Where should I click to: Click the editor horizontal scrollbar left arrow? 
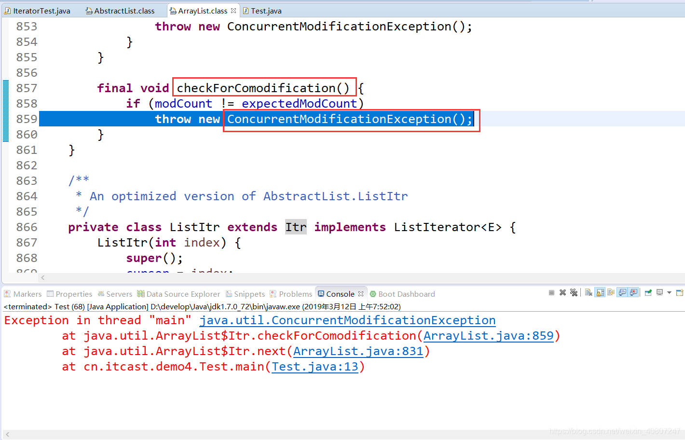pyautogui.click(x=43, y=277)
